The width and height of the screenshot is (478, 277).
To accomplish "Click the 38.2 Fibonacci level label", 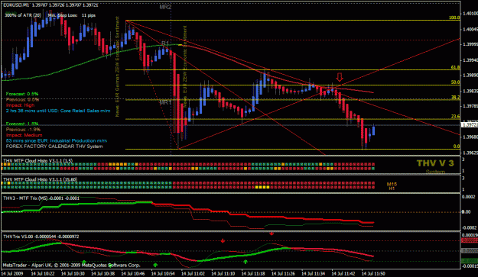I will pyautogui.click(x=455, y=98).
